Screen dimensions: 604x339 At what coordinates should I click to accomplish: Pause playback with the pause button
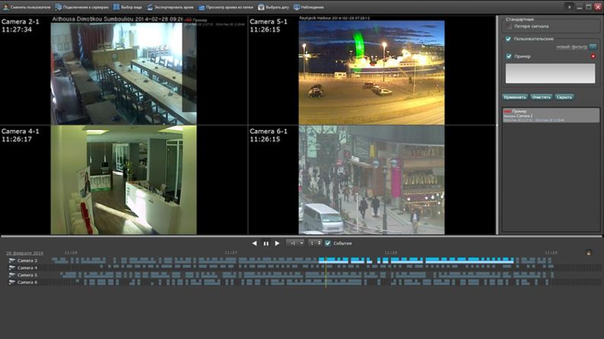click(x=265, y=243)
